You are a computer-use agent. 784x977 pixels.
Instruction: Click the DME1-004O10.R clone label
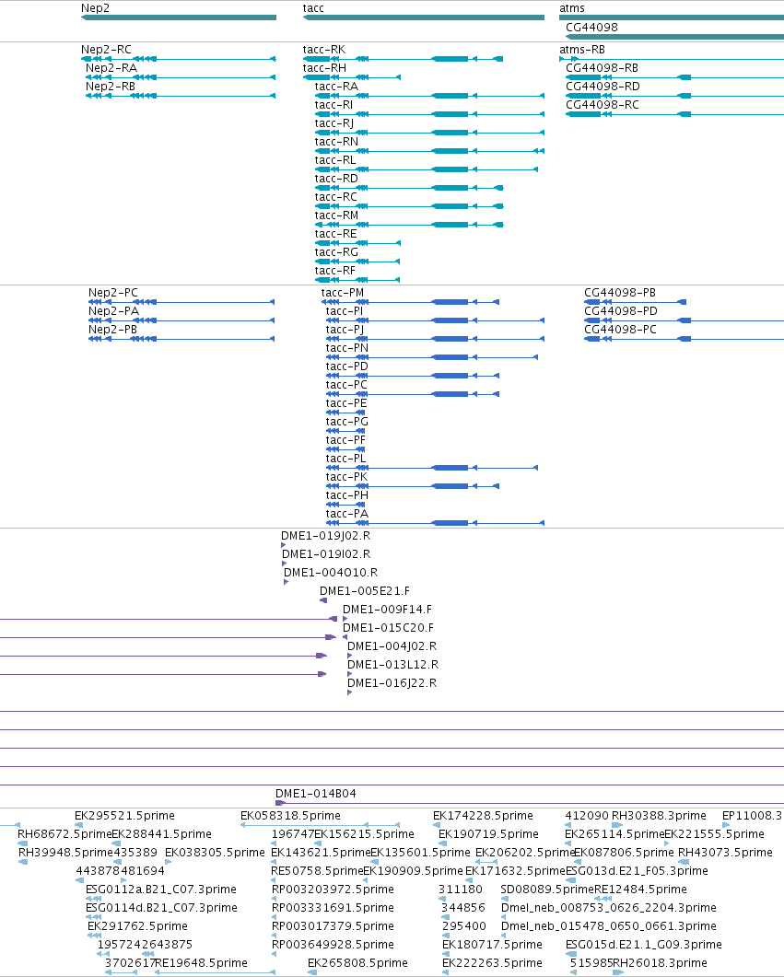coord(331,572)
